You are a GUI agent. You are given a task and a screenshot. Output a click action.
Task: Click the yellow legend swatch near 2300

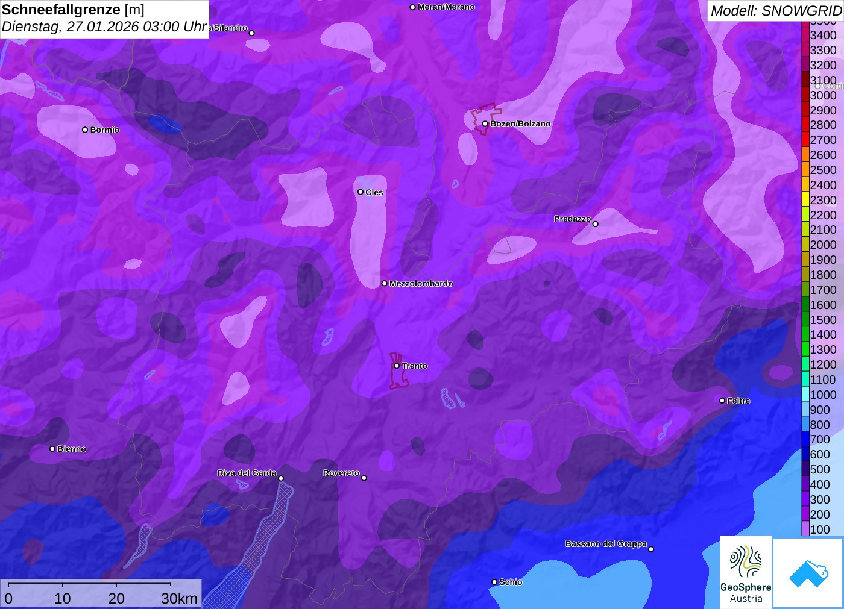[x=805, y=200]
